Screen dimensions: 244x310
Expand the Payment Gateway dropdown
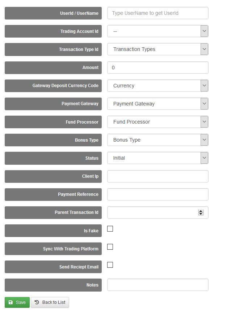[x=157, y=104]
